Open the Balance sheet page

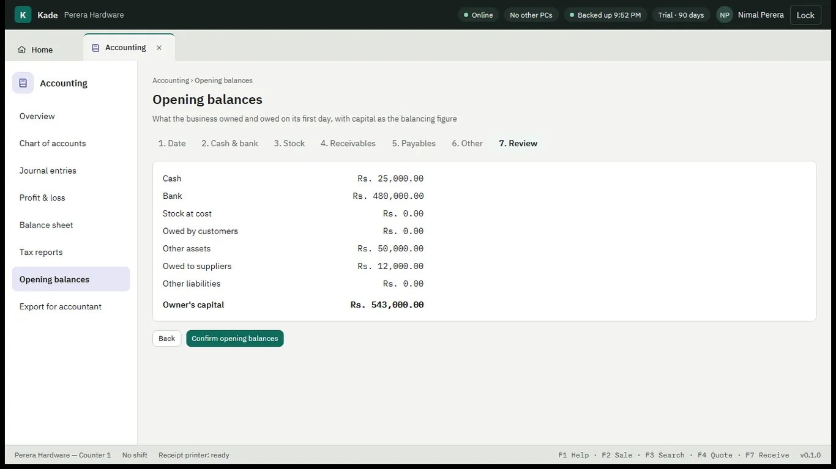71,225
